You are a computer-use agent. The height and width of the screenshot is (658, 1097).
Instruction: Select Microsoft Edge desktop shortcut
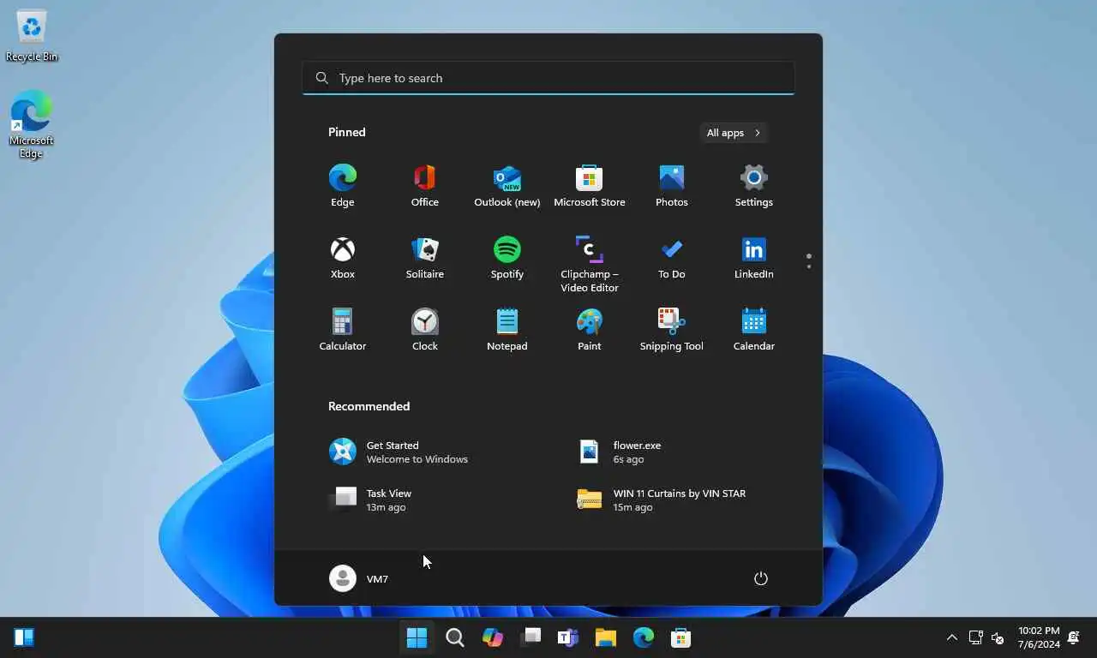[32, 125]
